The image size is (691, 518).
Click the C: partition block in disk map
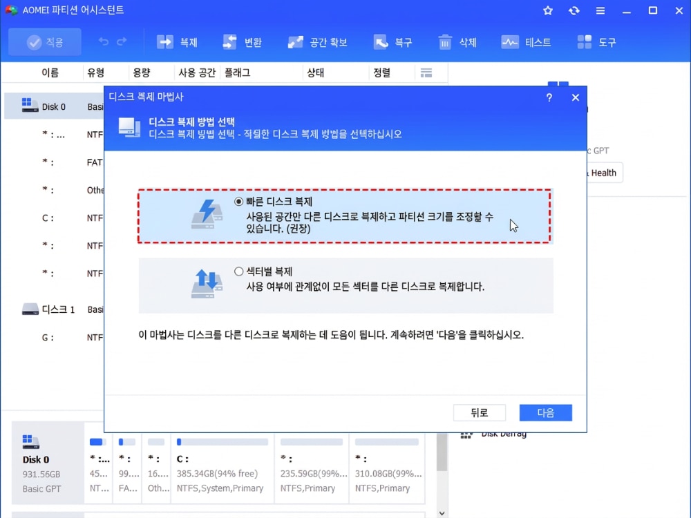pos(223,466)
